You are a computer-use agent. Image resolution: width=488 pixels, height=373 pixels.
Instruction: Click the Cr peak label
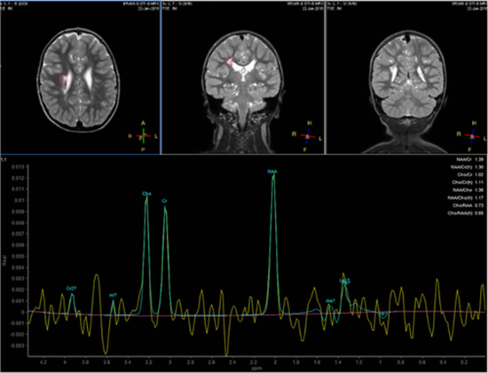[164, 201]
